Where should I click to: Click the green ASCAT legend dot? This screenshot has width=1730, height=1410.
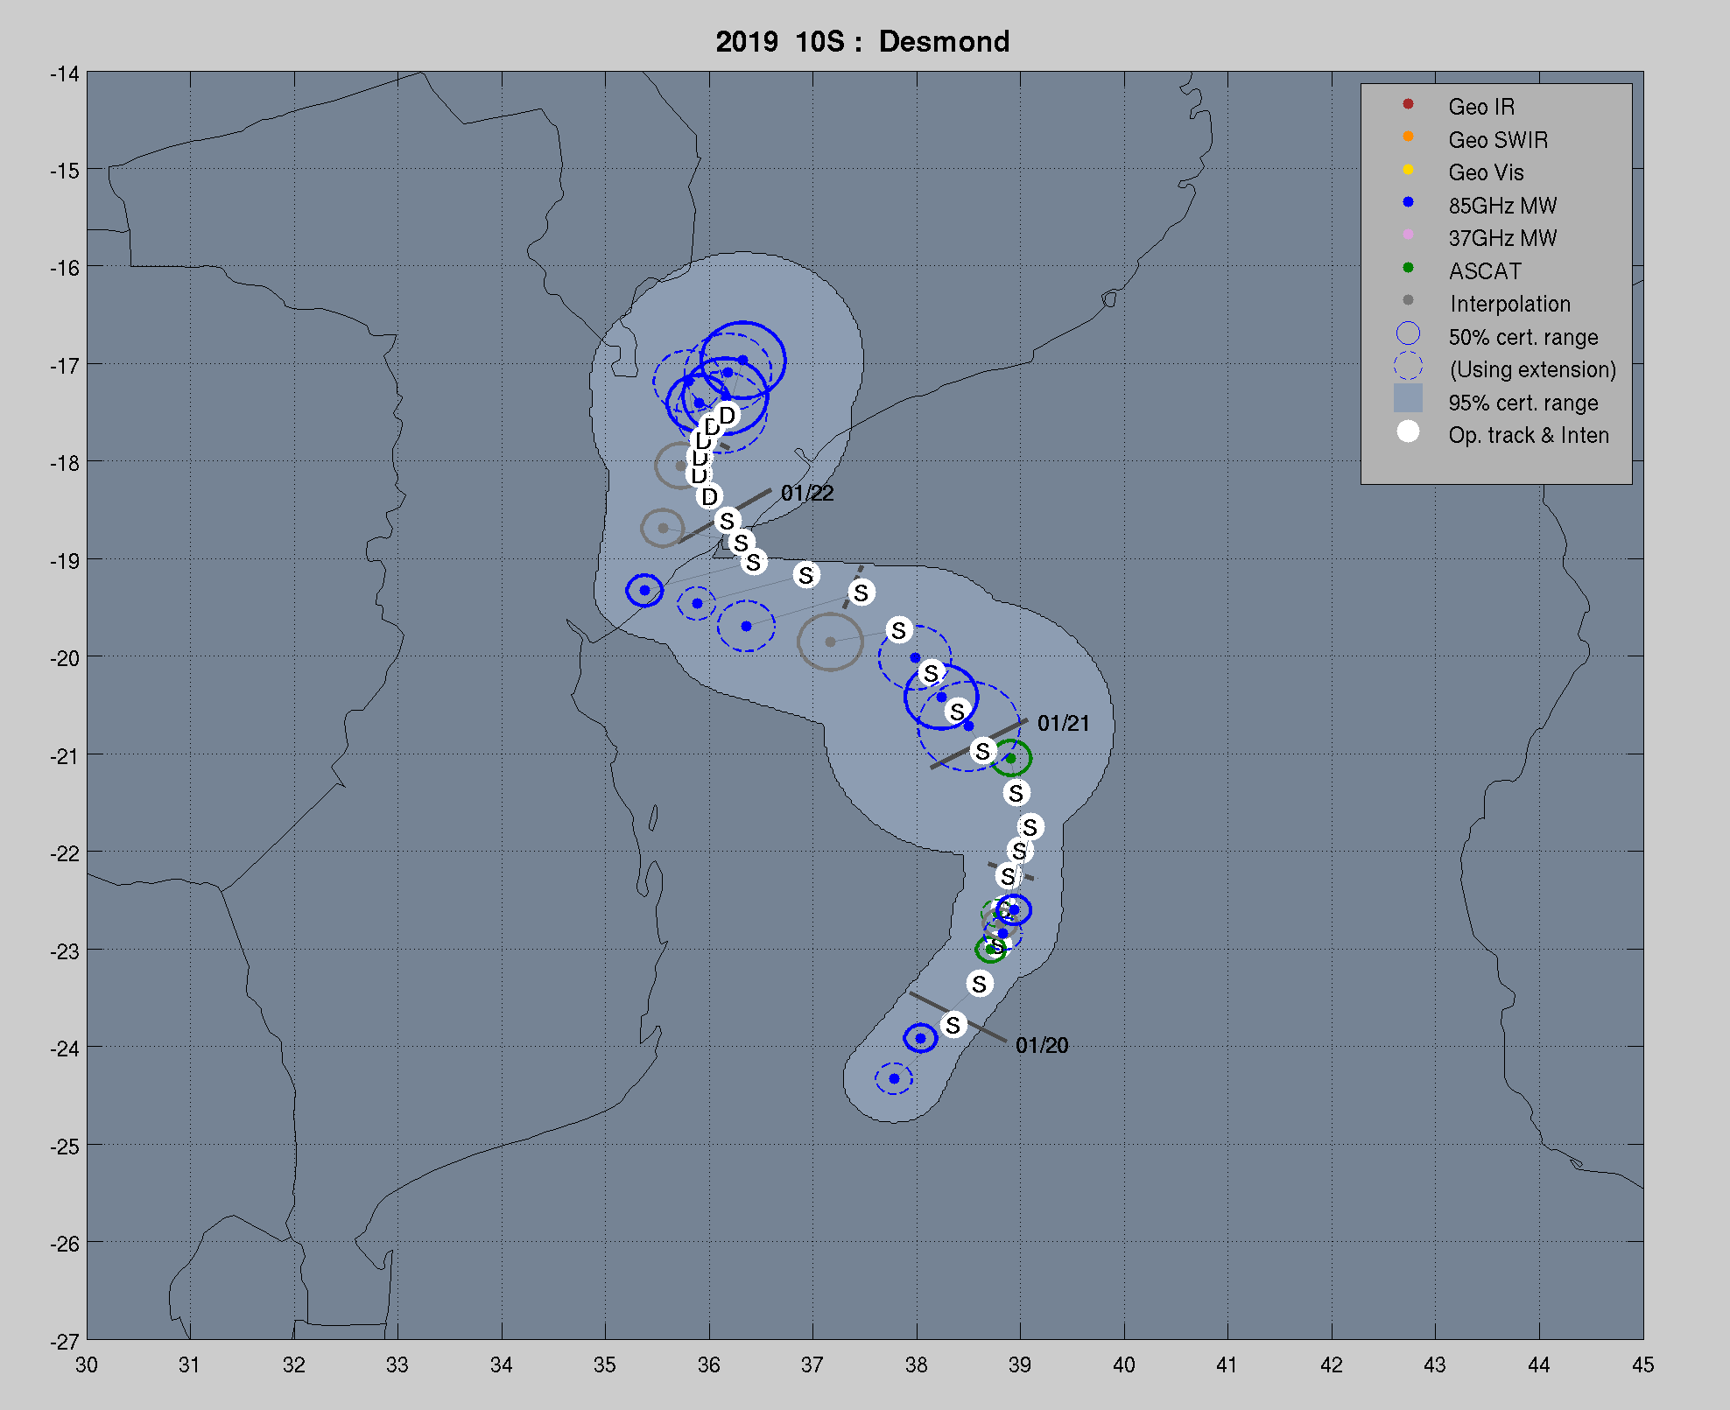(x=1408, y=268)
